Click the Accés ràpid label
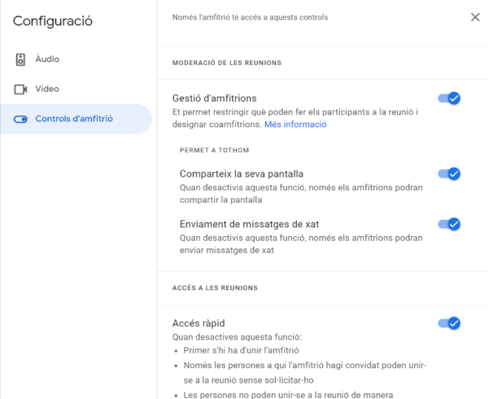This screenshot has height=399, width=488. pyautogui.click(x=198, y=323)
